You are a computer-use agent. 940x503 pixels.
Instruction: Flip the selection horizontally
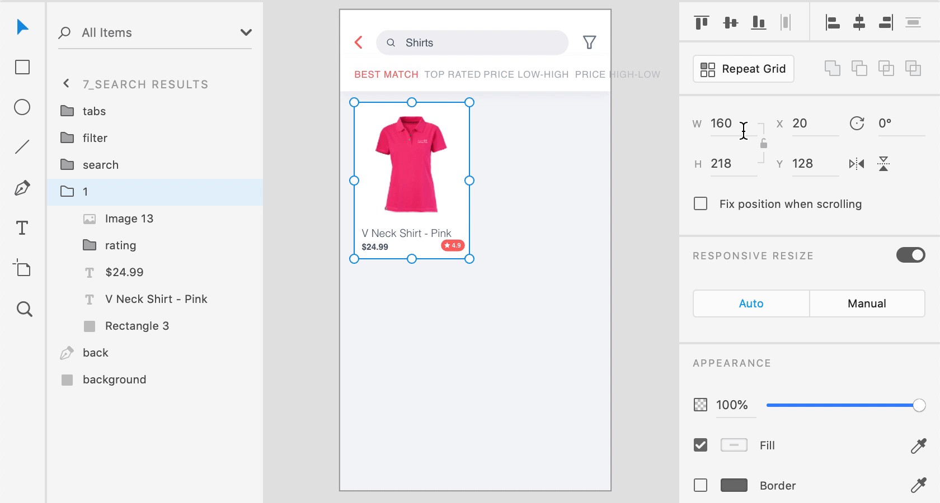857,164
